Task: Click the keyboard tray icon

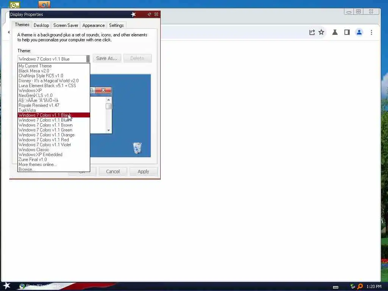Action: pos(336,287)
